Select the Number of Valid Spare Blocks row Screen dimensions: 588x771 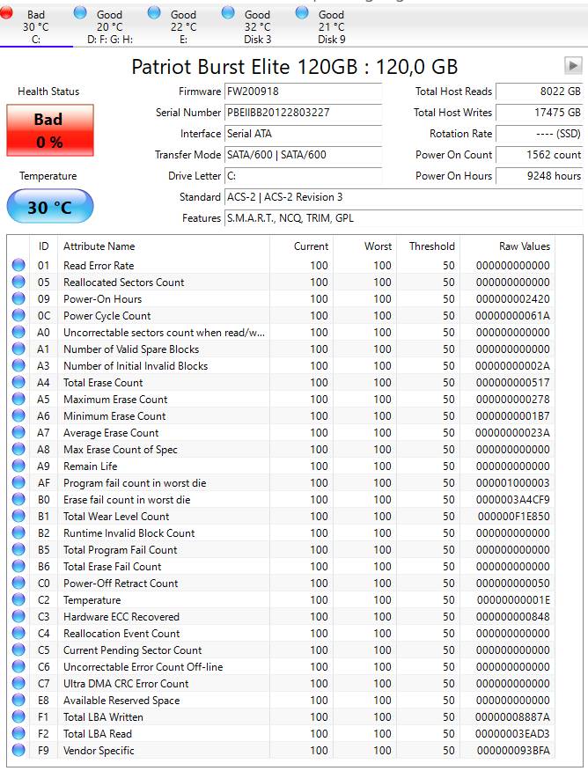pyautogui.click(x=281, y=349)
